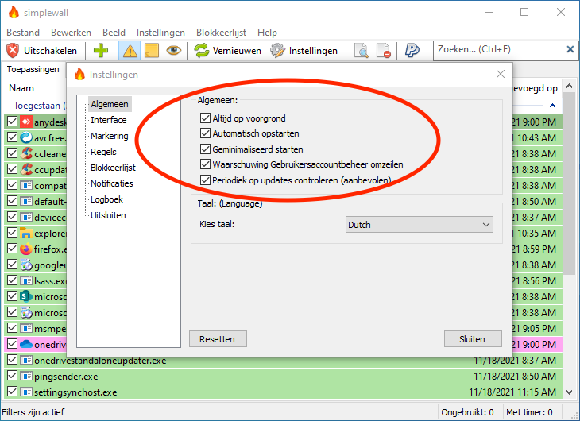The image size is (580, 421).
Task: Click the Sluiten button
Action: [x=472, y=338]
